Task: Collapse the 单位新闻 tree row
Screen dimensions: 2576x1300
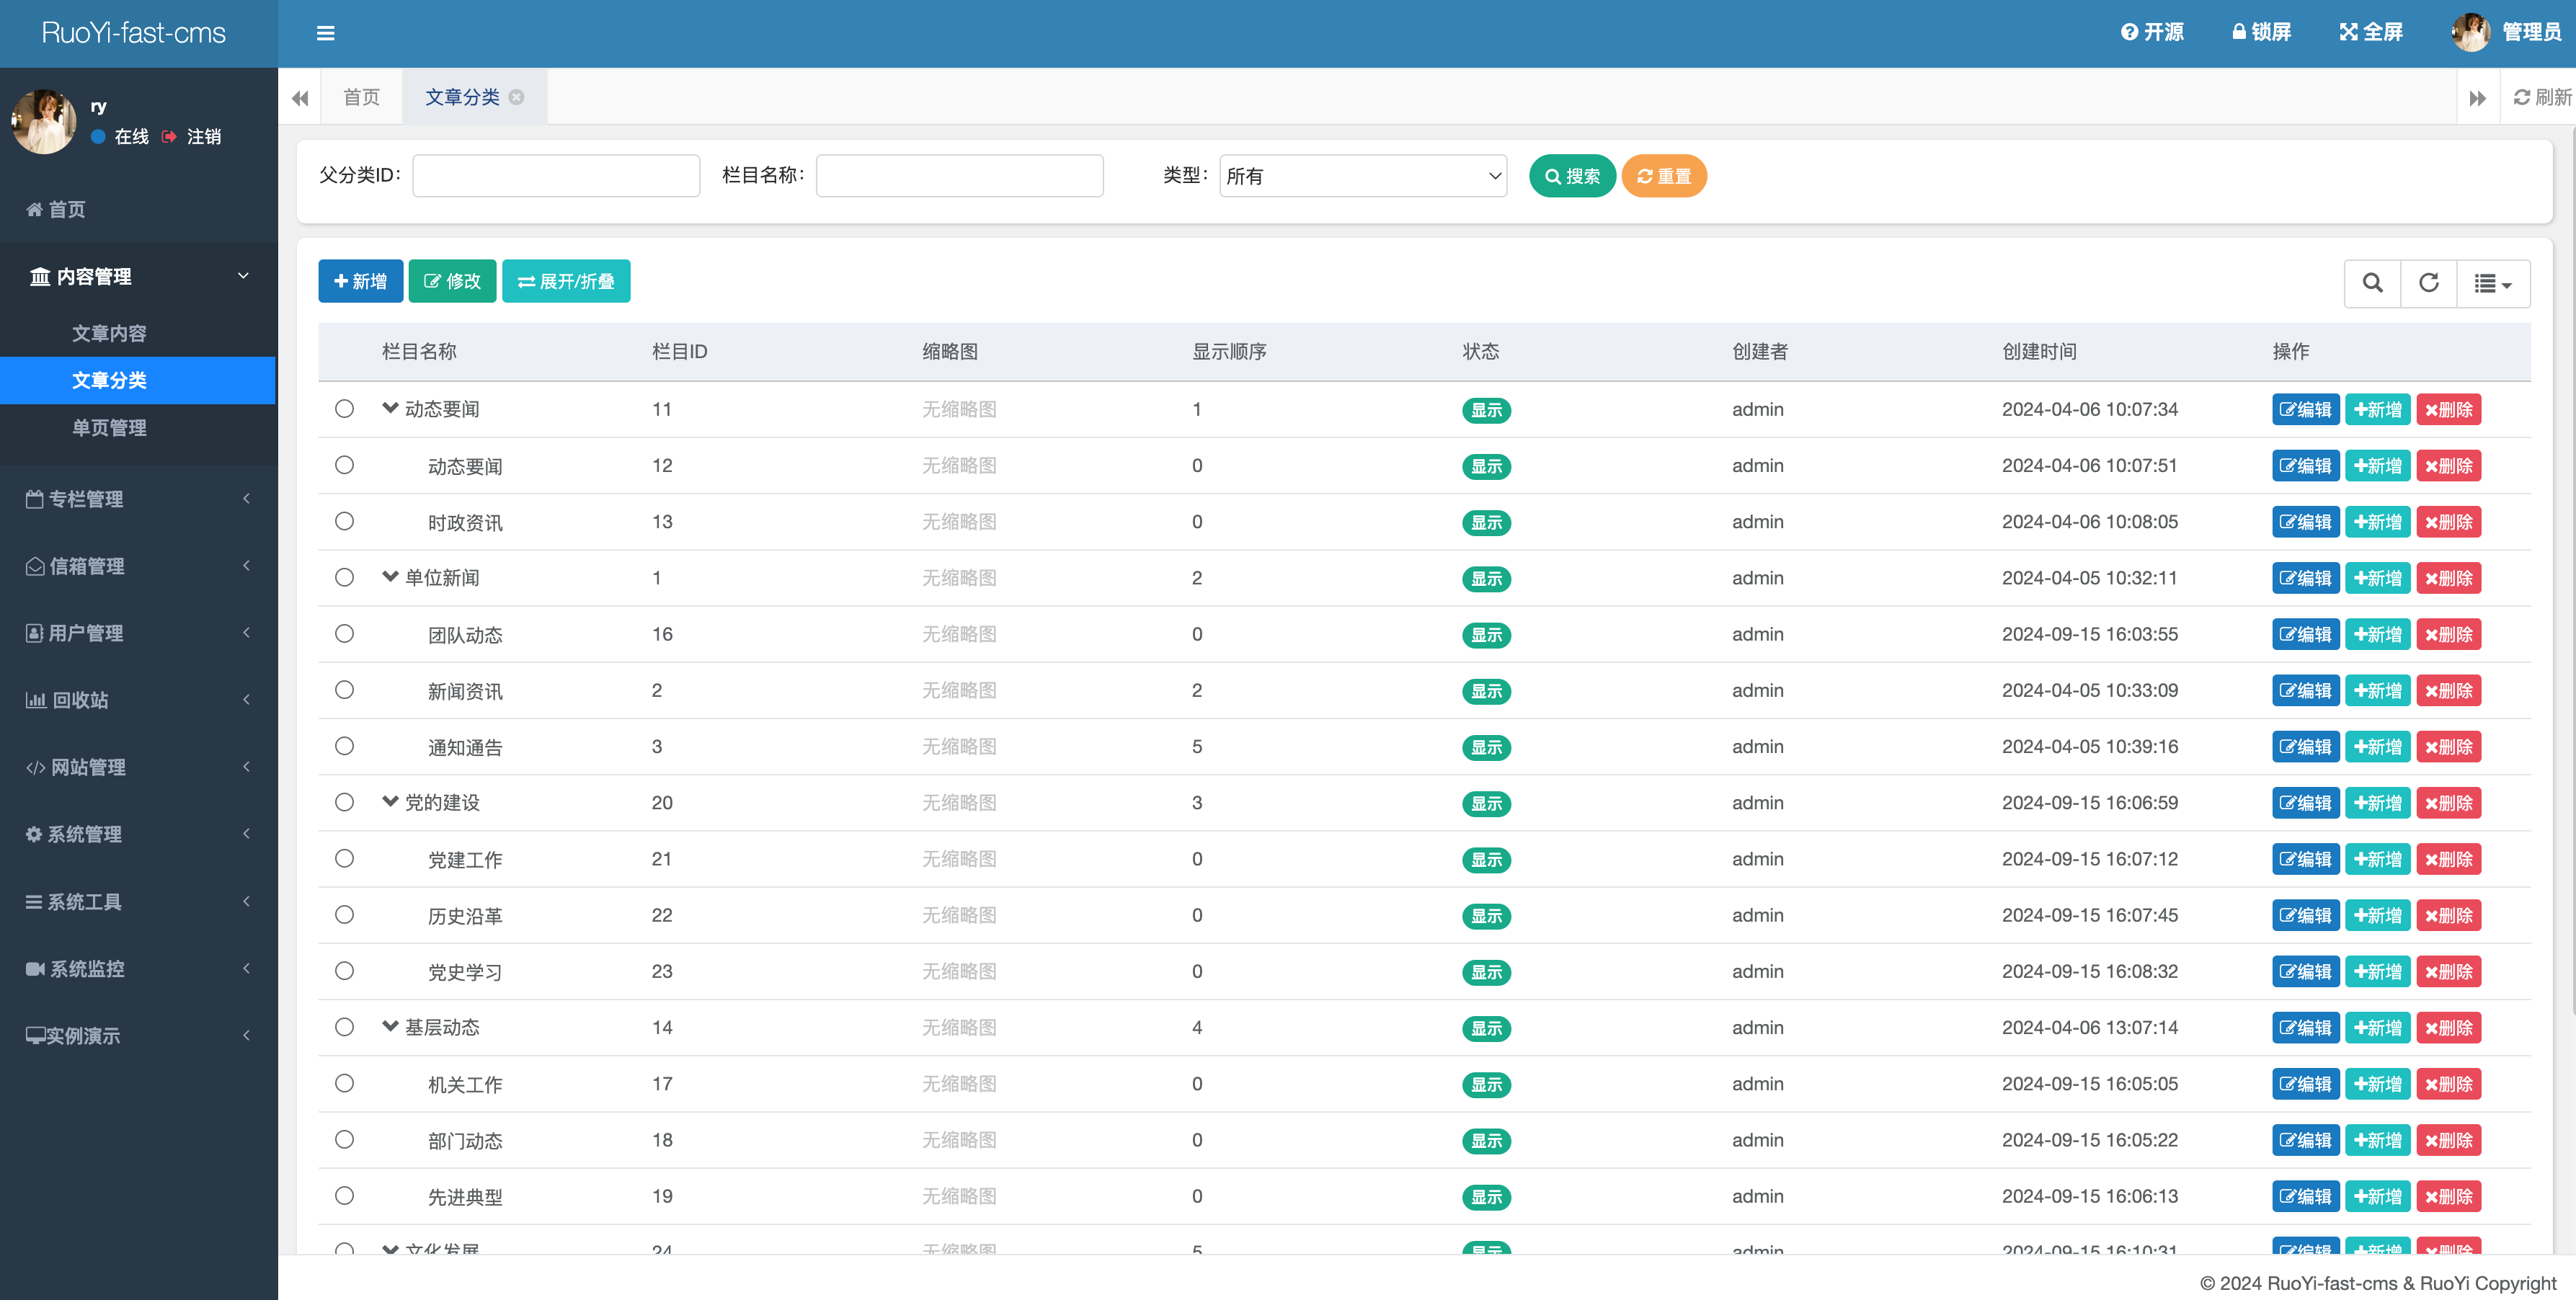Action: [x=390, y=577]
